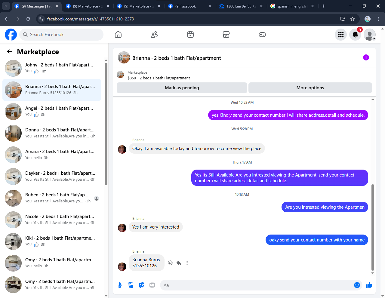
Task: Open the account profile menu
Action: 370,35
